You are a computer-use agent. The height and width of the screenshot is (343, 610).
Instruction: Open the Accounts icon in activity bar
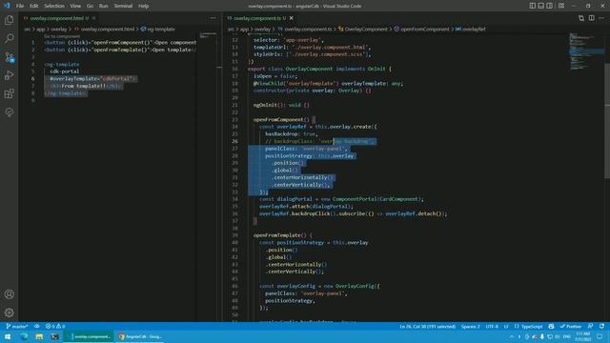(9, 294)
